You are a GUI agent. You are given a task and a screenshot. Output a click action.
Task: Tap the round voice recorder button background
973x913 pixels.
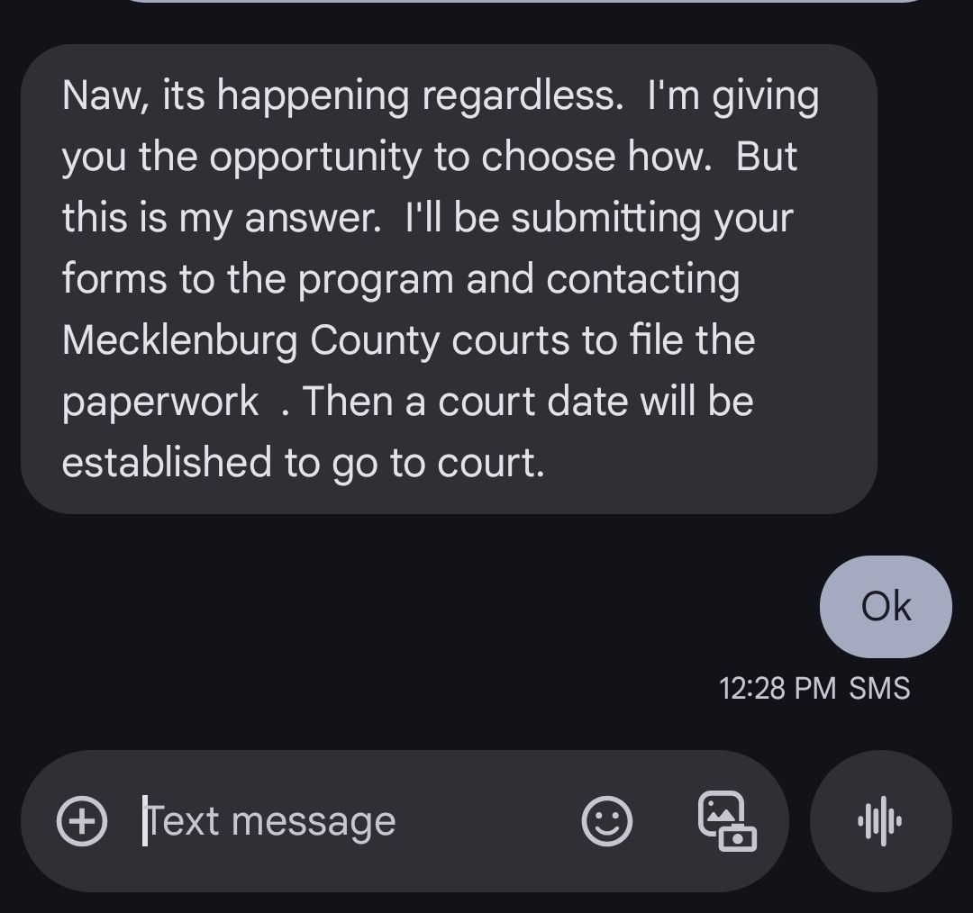tap(880, 821)
